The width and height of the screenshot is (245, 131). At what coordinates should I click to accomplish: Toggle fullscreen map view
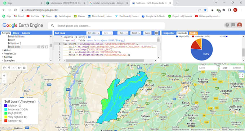click(241, 76)
